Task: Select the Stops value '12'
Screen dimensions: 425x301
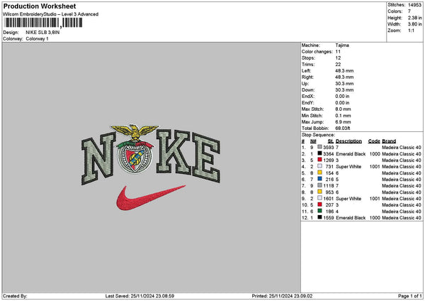Action: tap(338, 58)
